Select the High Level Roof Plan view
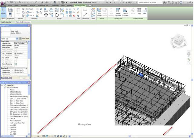This screenshot has width=194, height=138. (17, 123)
